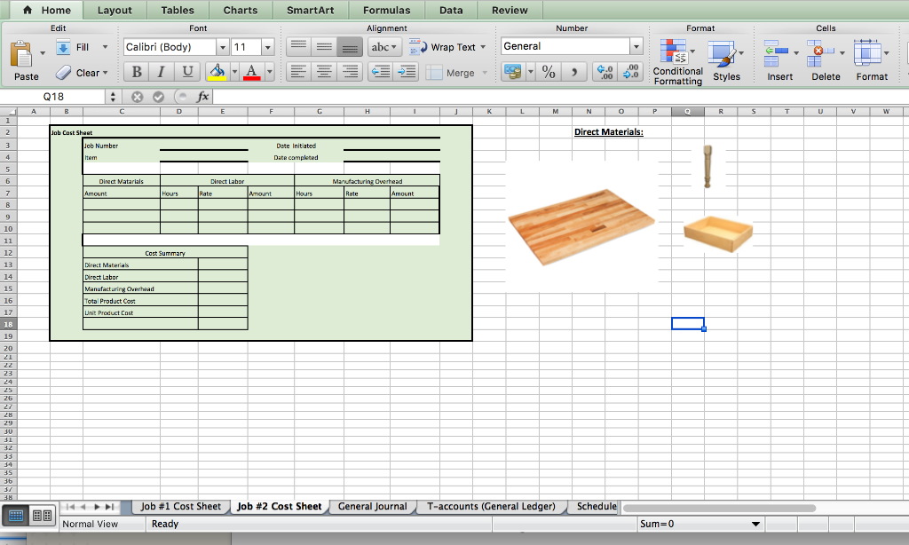Open the General Journal sheet tab

(x=372, y=506)
